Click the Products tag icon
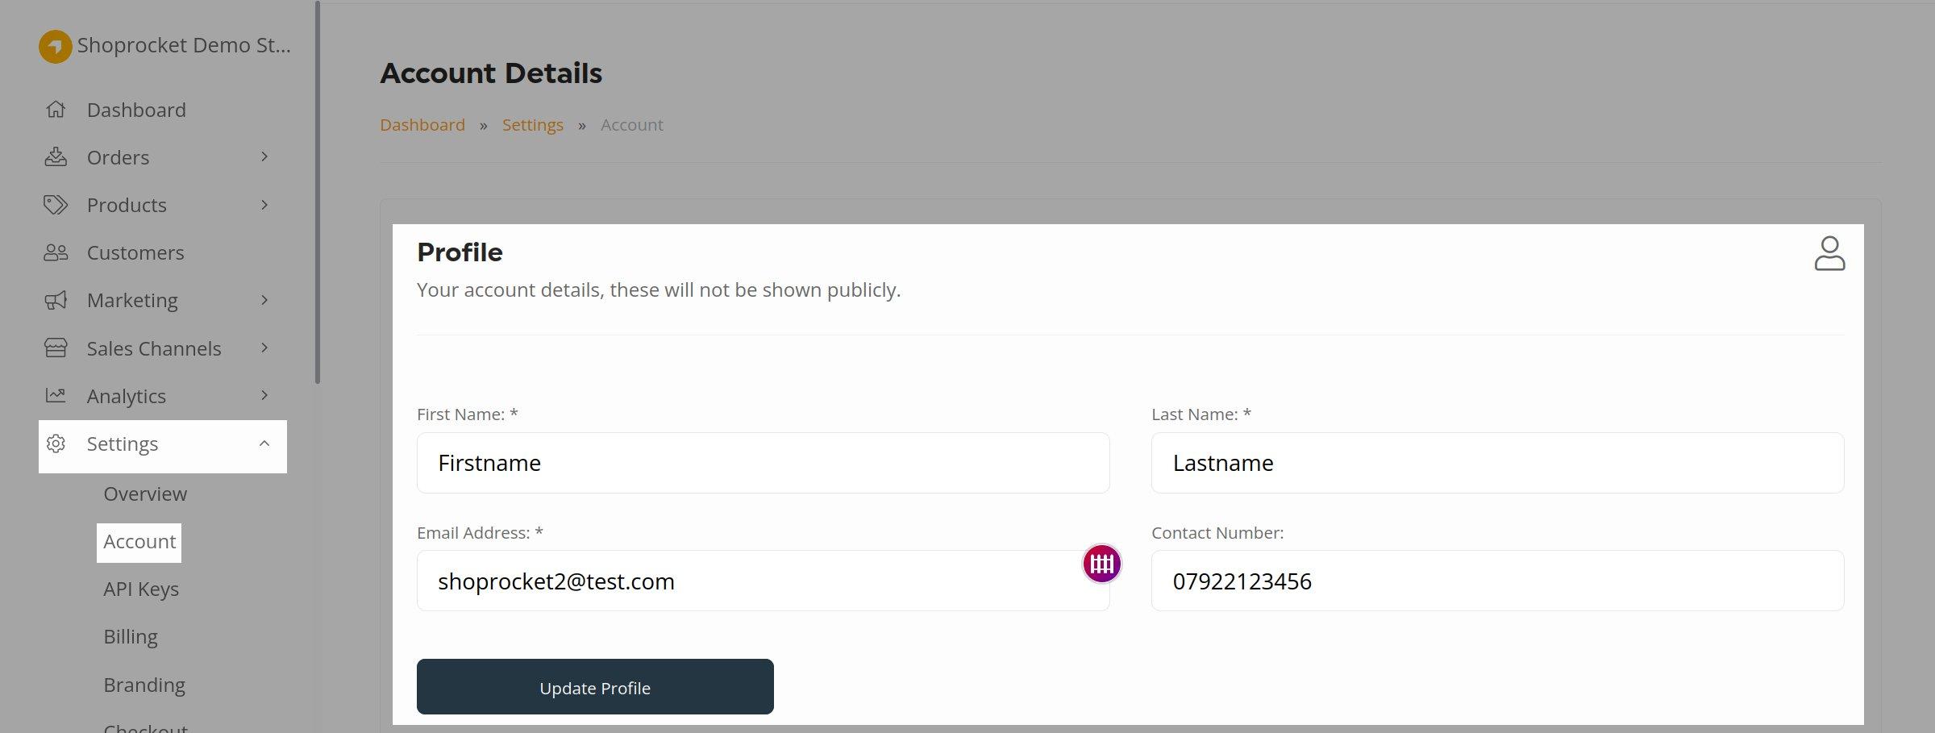 coord(56,205)
